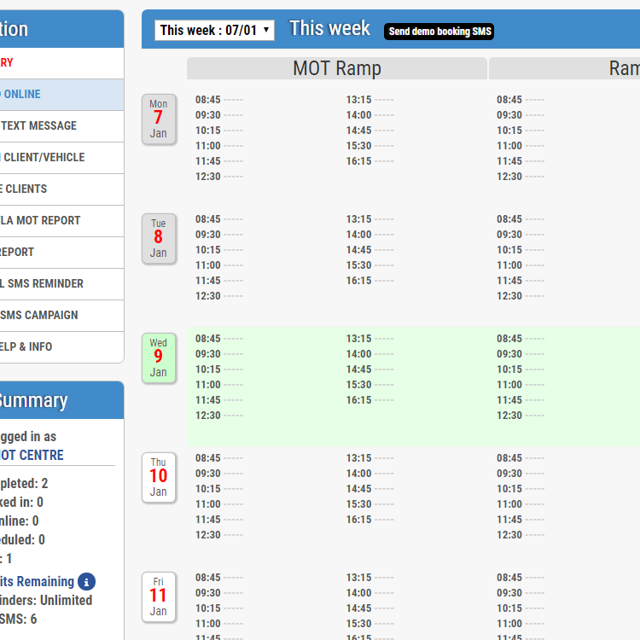Book Friday 13:15 slot on MOT Ramp
Viewport: 640px width, 640px height.
(x=370, y=578)
